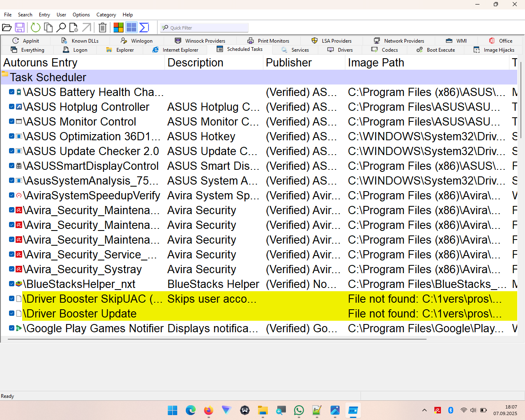Click the Jump to entry arrow icon
The height and width of the screenshot is (420, 525).
[87, 27]
